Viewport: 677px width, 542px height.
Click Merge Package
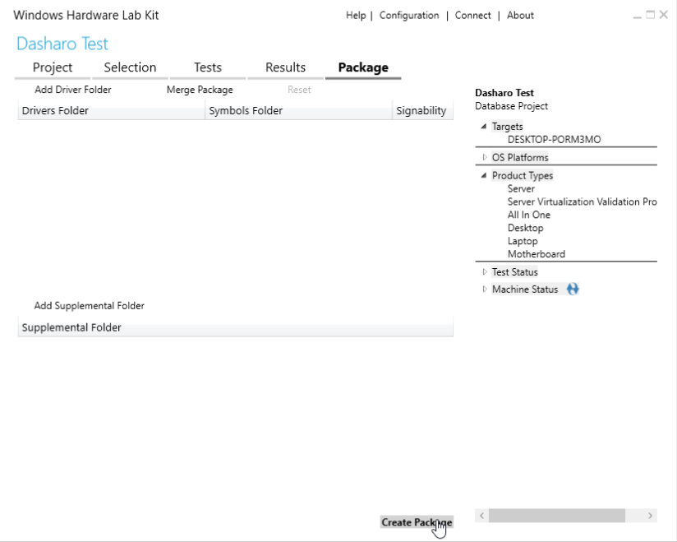coord(200,90)
